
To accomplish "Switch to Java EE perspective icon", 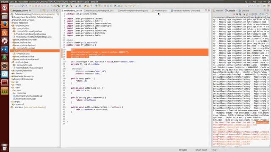I will click(268, 6).
